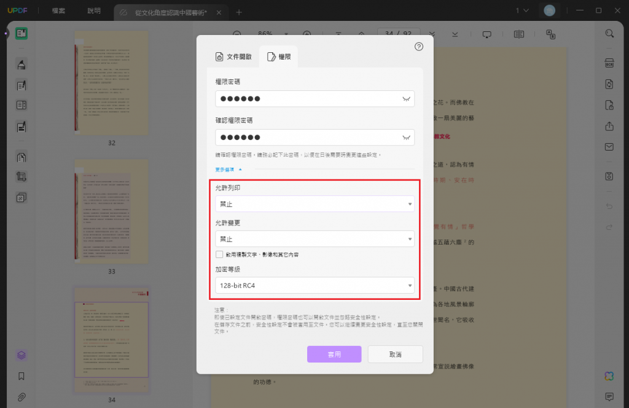The image size is (629, 408).
Task: Reveal the confirm permission password
Action: pos(407,138)
